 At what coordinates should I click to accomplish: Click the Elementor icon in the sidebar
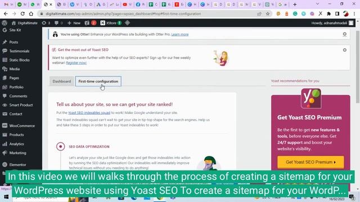[4, 164]
